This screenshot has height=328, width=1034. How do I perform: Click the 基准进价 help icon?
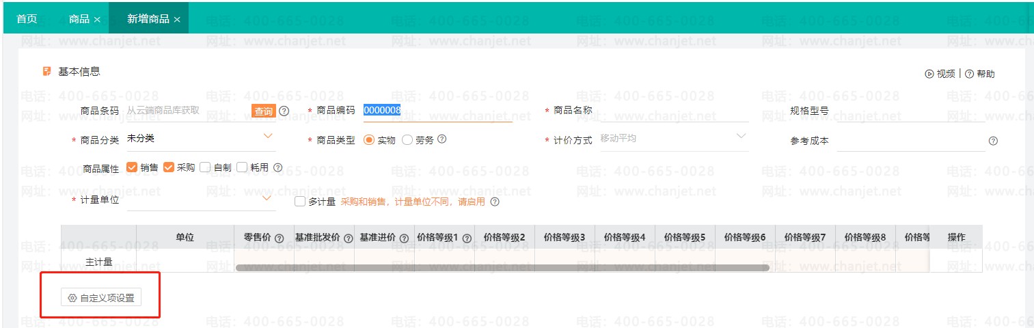[404, 238]
